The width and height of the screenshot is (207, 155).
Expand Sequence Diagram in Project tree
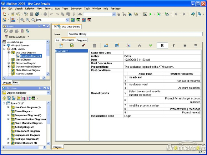[9, 63]
